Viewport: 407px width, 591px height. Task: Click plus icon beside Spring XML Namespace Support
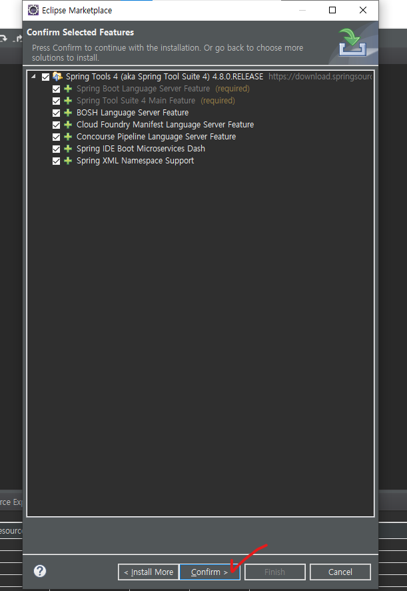68,161
